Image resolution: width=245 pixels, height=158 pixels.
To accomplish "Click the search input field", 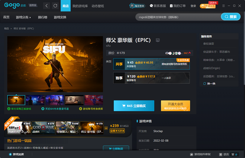I will tap(178, 17).
